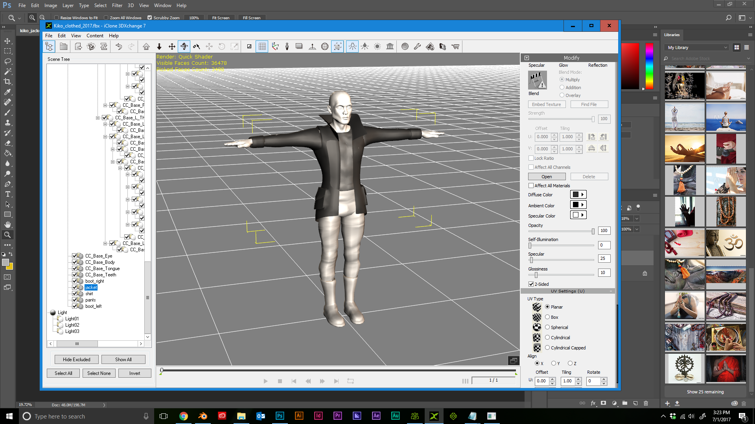Collapse the CC_Base_L_Thigh tree node
The image size is (755, 424).
(98, 118)
